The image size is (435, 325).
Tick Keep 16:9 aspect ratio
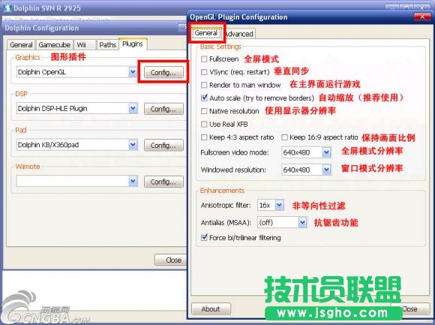pos(285,137)
